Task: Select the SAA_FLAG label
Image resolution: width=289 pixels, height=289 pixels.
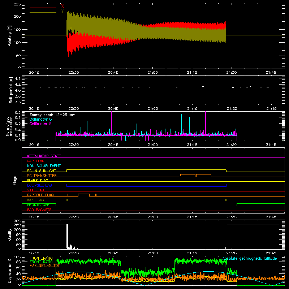Action: (35, 190)
